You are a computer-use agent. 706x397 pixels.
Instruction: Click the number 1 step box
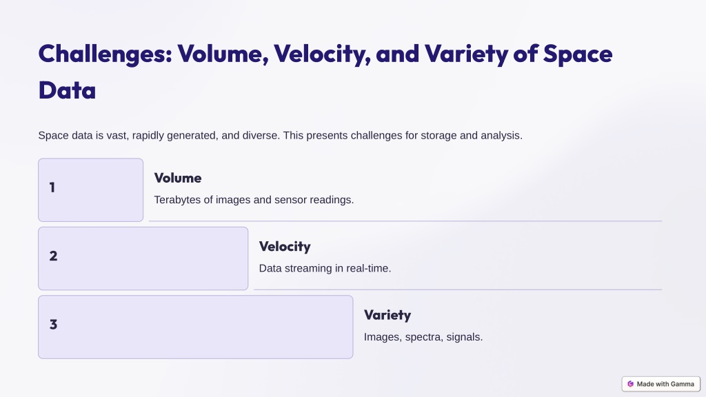[90, 190]
